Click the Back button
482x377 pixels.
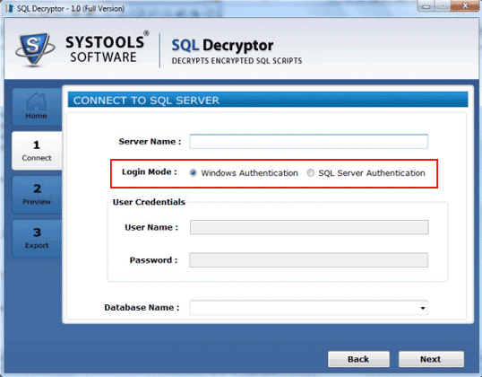[358, 359]
